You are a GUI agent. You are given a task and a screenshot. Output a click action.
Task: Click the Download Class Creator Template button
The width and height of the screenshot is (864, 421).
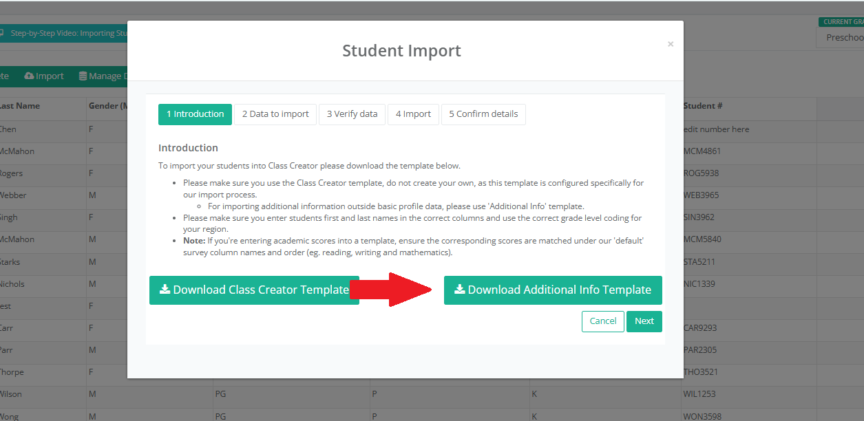coord(254,290)
